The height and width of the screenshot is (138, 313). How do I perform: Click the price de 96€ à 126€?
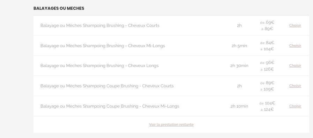267,66
